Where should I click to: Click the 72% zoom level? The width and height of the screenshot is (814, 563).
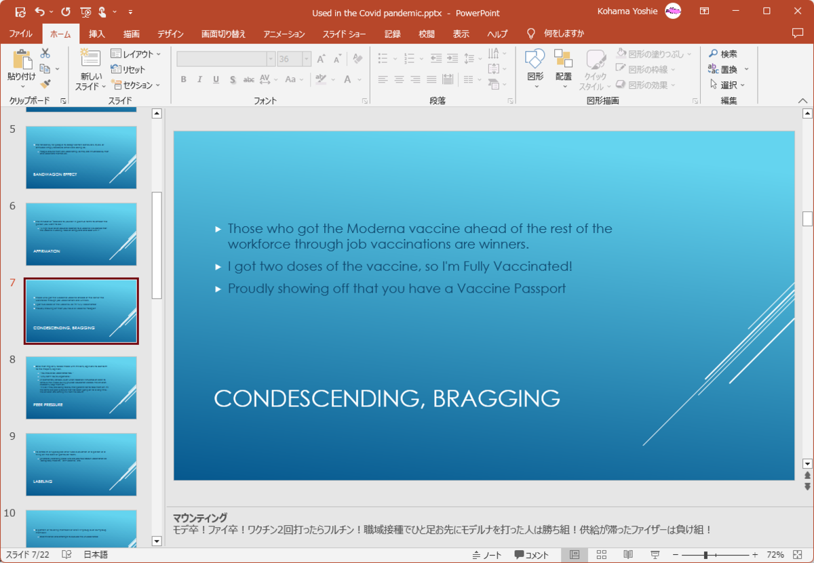coord(775,555)
